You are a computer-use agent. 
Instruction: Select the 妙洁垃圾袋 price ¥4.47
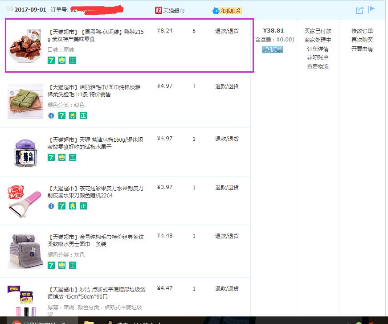165,288
